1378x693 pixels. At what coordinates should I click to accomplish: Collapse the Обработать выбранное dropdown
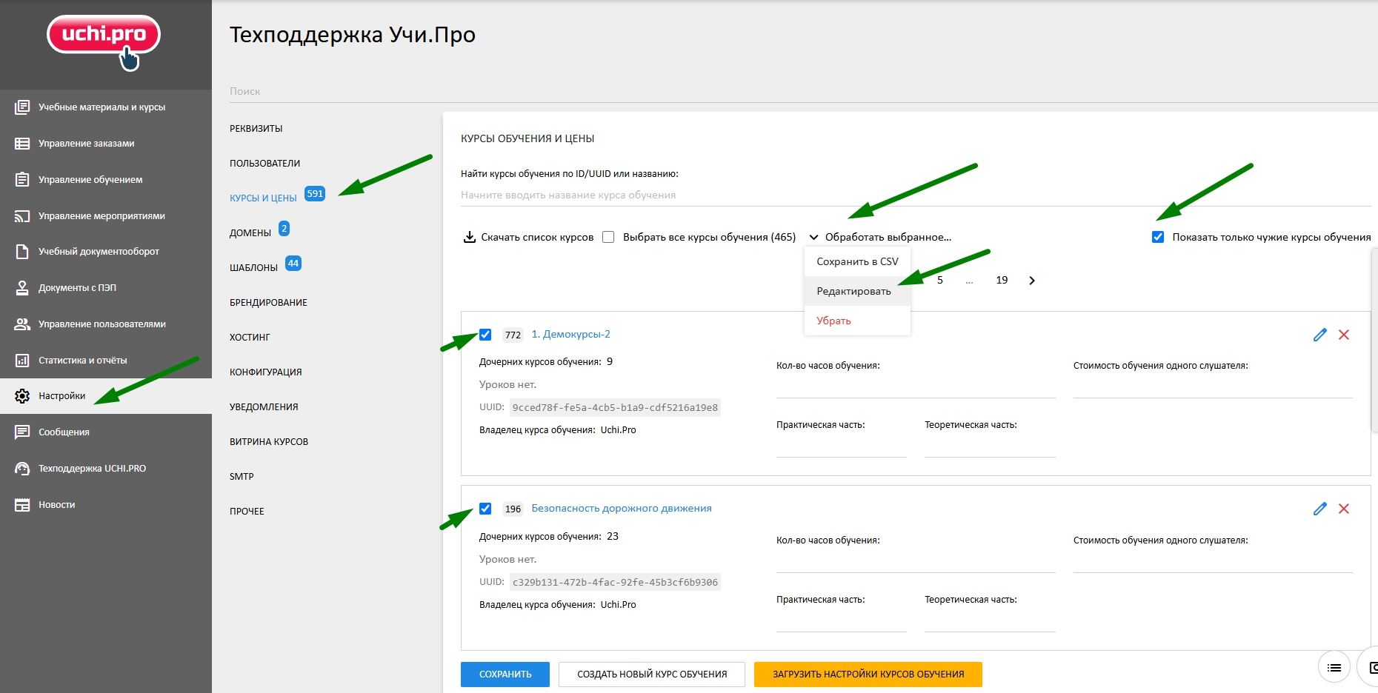tap(880, 237)
